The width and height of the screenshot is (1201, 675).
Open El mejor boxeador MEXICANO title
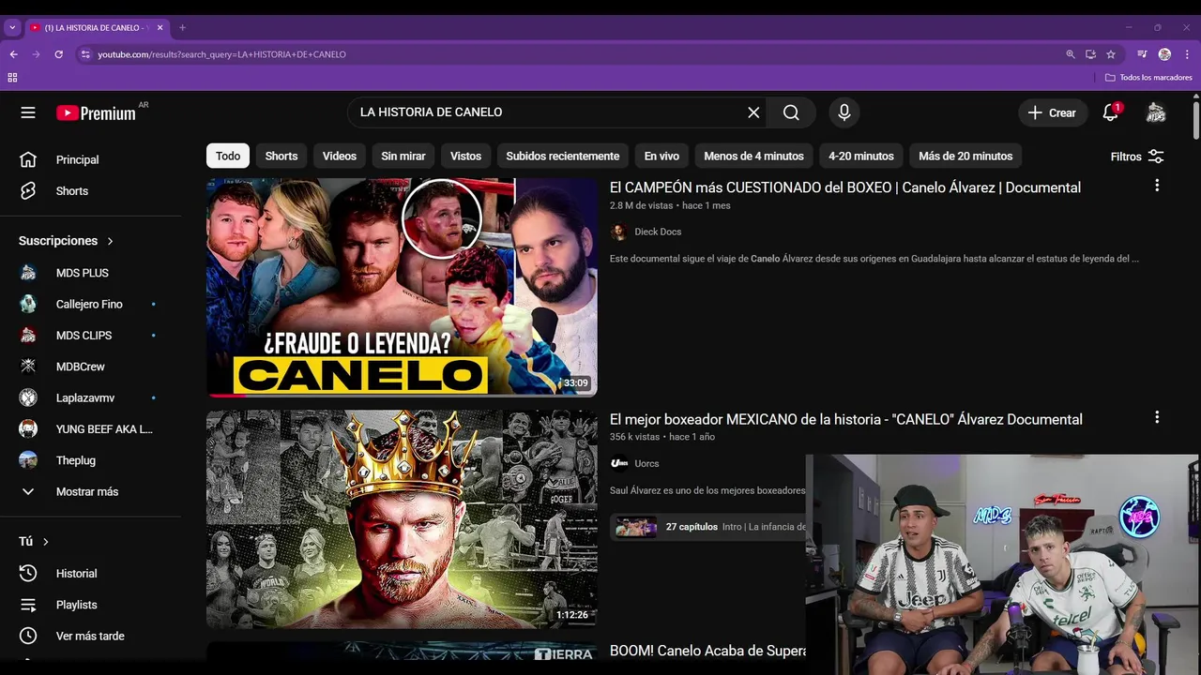click(x=846, y=419)
